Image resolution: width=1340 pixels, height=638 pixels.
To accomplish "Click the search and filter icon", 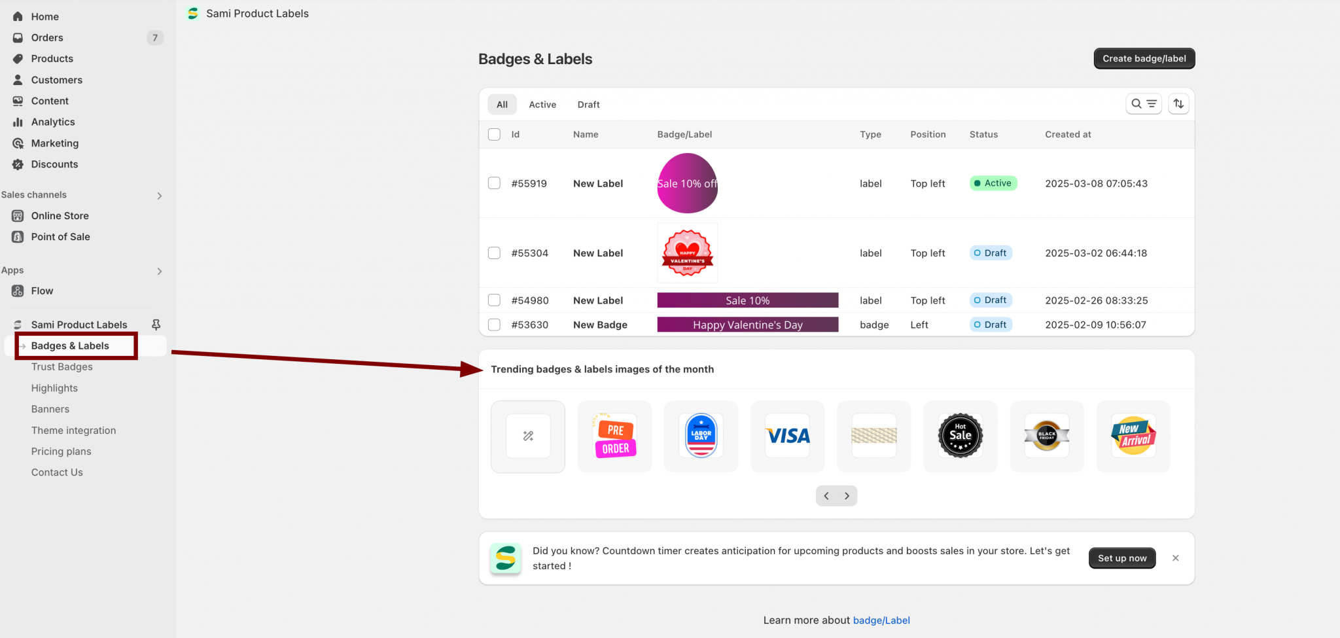I will coord(1143,104).
